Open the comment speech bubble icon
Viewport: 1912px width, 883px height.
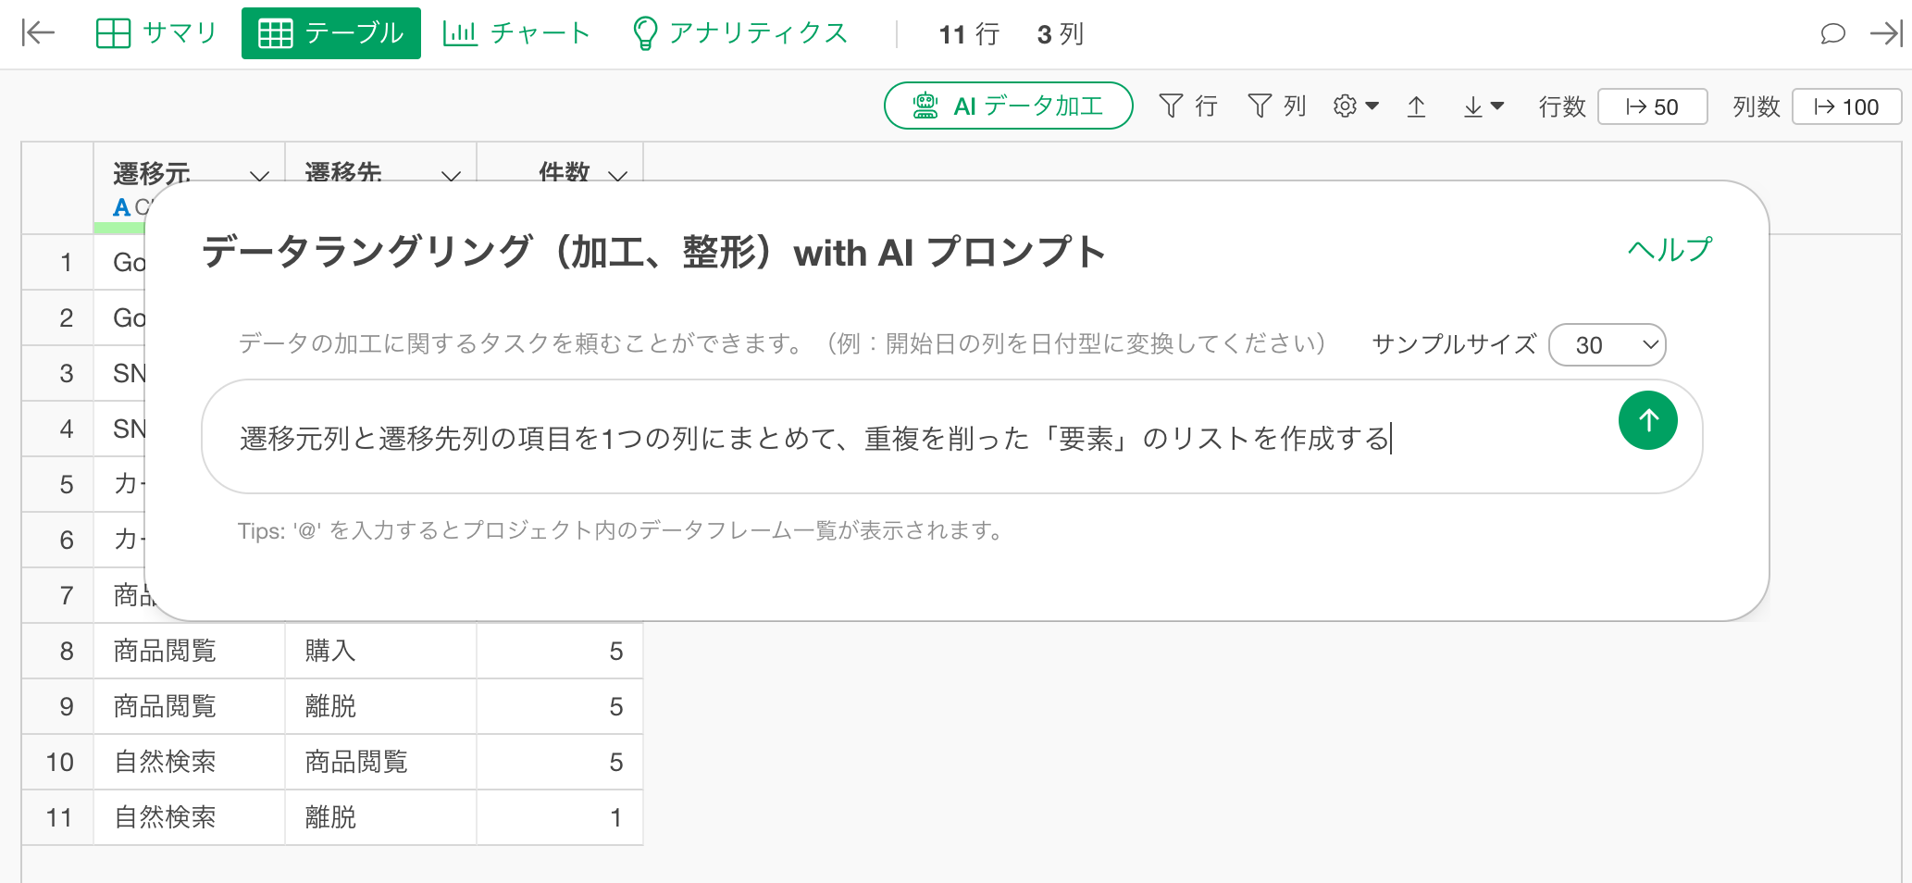click(x=1831, y=34)
